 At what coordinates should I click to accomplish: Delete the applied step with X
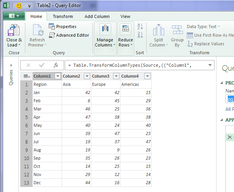click(x=230, y=137)
